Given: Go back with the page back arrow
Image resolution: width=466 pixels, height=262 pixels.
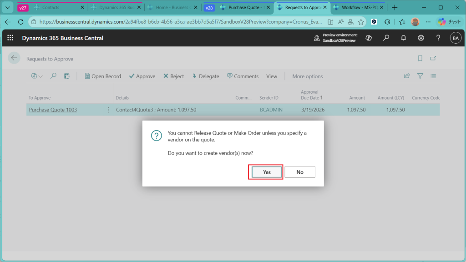Looking at the screenshot, I should 14,58.
